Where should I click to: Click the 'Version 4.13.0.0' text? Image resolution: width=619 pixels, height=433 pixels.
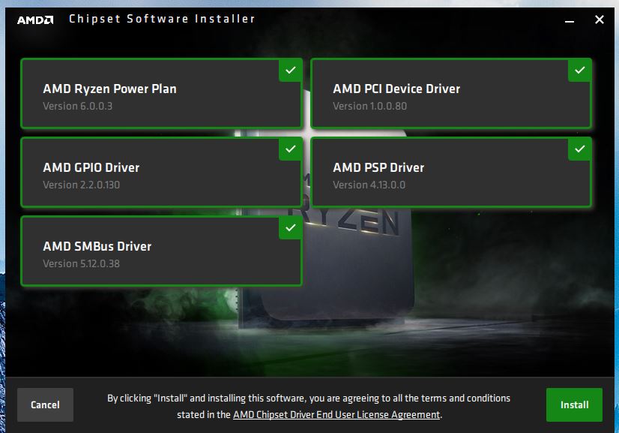pyautogui.click(x=369, y=185)
